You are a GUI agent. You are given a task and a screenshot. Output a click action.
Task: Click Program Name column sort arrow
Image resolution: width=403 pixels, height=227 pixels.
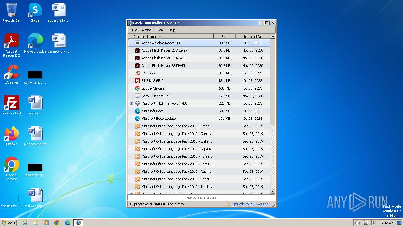[x=160, y=37]
